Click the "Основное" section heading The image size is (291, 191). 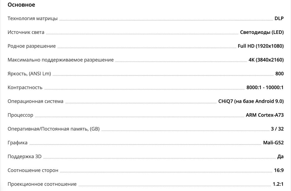[21, 5]
